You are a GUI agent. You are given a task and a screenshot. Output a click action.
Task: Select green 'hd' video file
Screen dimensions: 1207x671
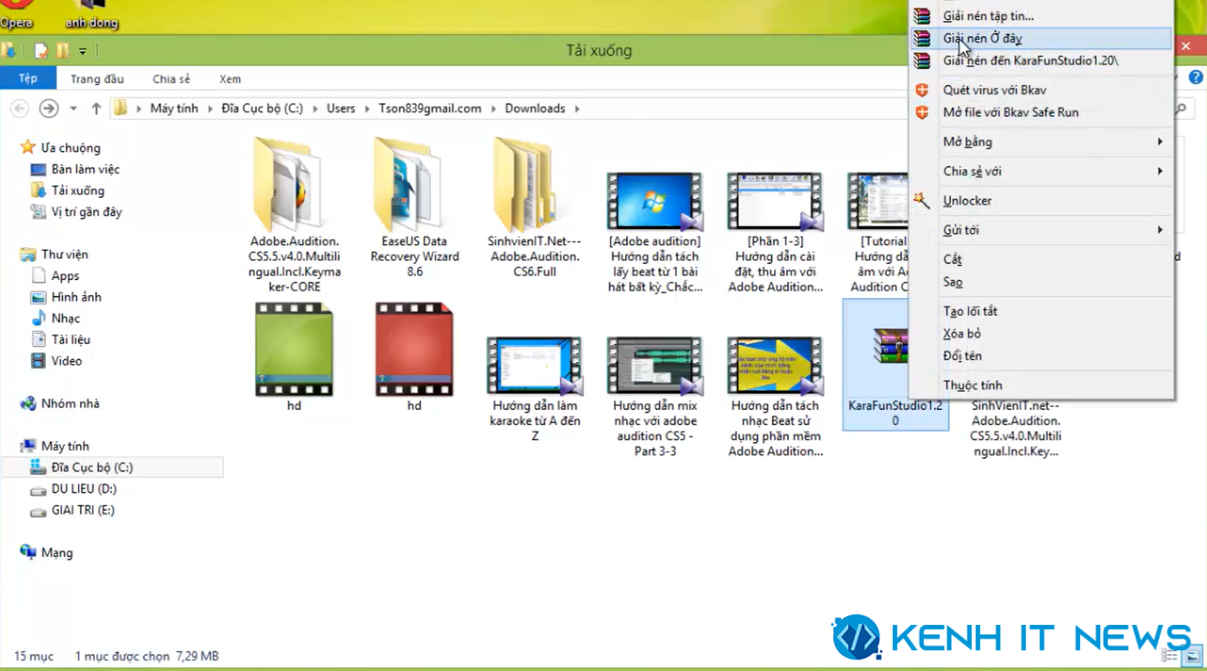(294, 357)
